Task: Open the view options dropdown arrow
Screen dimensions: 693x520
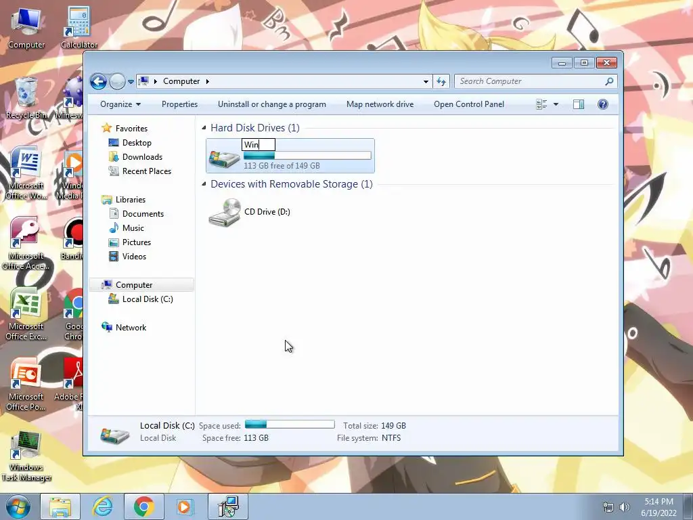Action: point(556,104)
